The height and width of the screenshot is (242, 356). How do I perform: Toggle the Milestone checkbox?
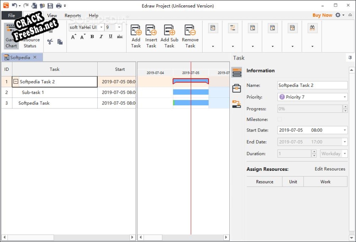pyautogui.click(x=280, y=120)
